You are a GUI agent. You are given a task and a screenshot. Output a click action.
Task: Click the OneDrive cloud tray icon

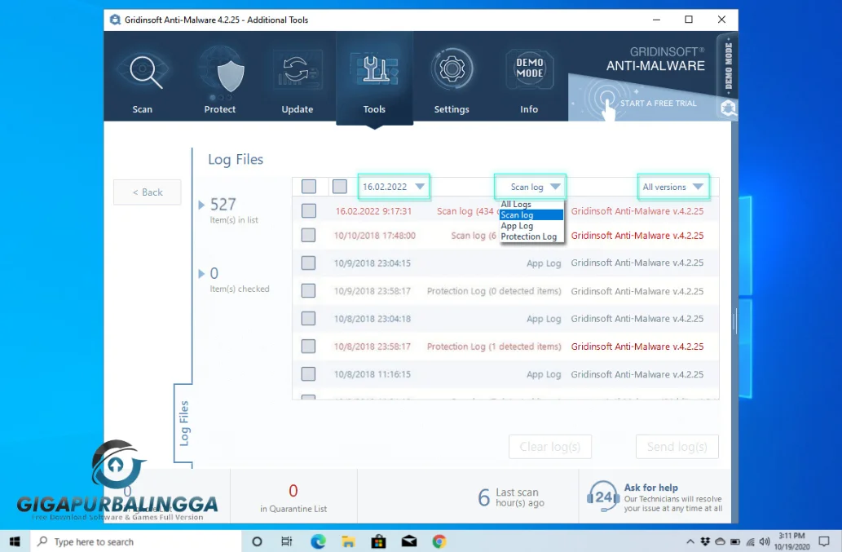[x=720, y=541]
